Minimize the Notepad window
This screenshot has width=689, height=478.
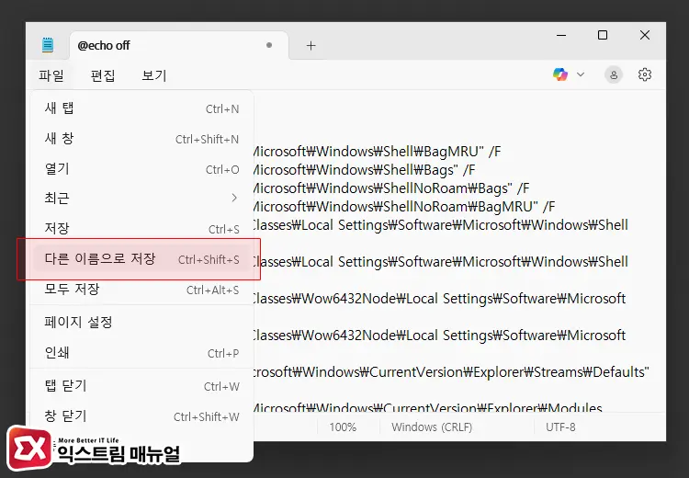pos(561,35)
